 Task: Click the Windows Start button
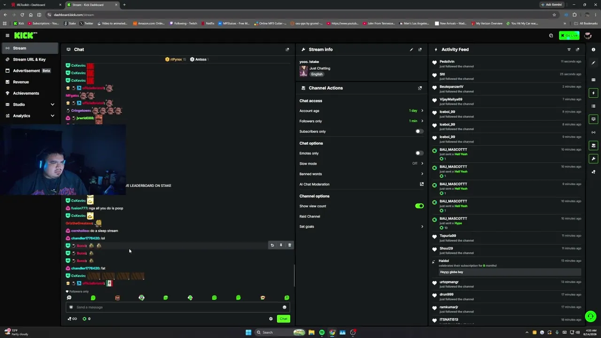coord(248,332)
